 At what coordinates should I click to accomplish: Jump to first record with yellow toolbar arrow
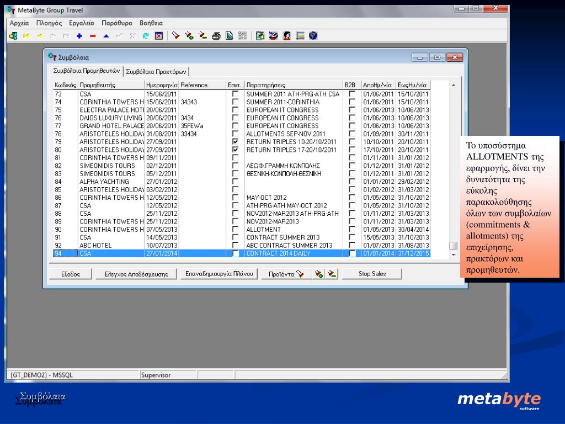point(26,36)
